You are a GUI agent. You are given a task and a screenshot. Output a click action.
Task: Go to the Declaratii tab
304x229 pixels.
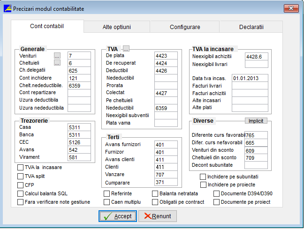(251, 27)
